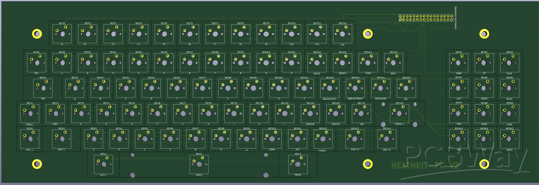539x185 pixels.
Task: Click the PGUP key switch footprint
Action: point(510,63)
